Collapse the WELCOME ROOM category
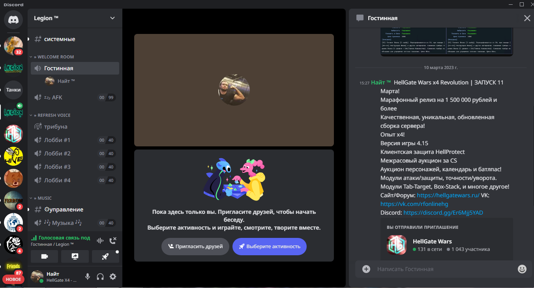This screenshot has width=534, height=288. tap(54, 57)
